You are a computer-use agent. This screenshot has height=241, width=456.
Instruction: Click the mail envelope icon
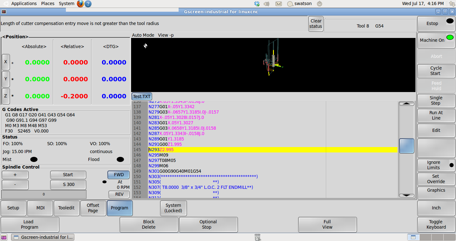pos(278,4)
